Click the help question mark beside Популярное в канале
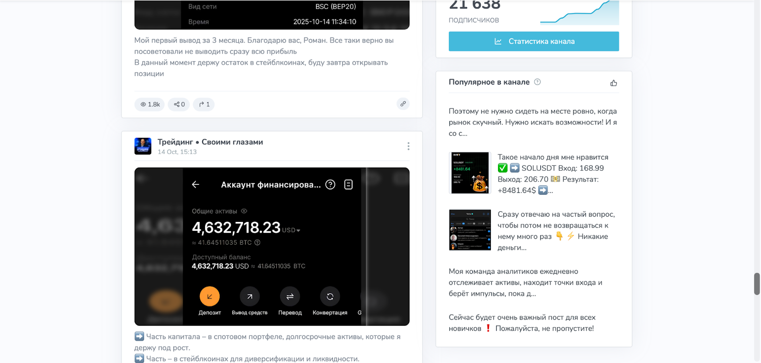This screenshot has height=363, width=761. pyautogui.click(x=537, y=82)
